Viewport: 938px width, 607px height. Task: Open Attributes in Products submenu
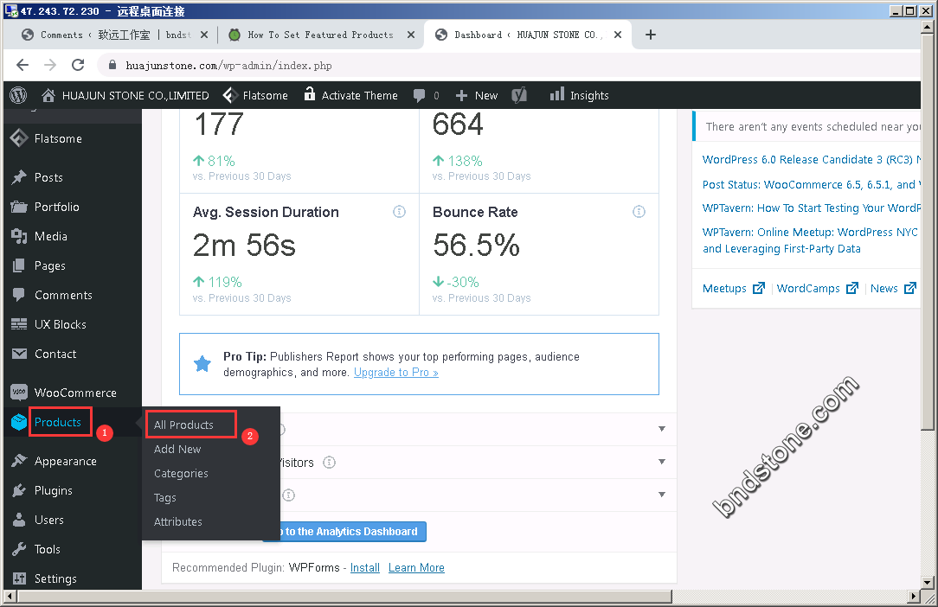pos(177,521)
